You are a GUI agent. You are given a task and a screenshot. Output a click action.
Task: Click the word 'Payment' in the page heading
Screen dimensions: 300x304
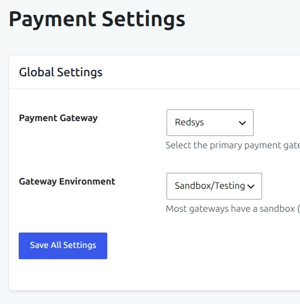click(x=52, y=20)
